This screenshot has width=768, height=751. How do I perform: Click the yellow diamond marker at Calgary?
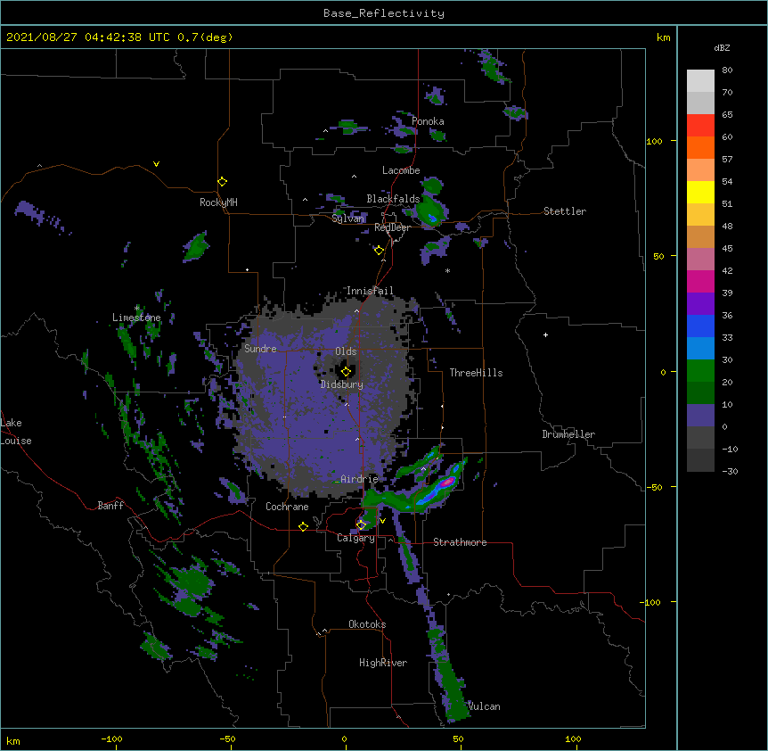[x=361, y=525]
